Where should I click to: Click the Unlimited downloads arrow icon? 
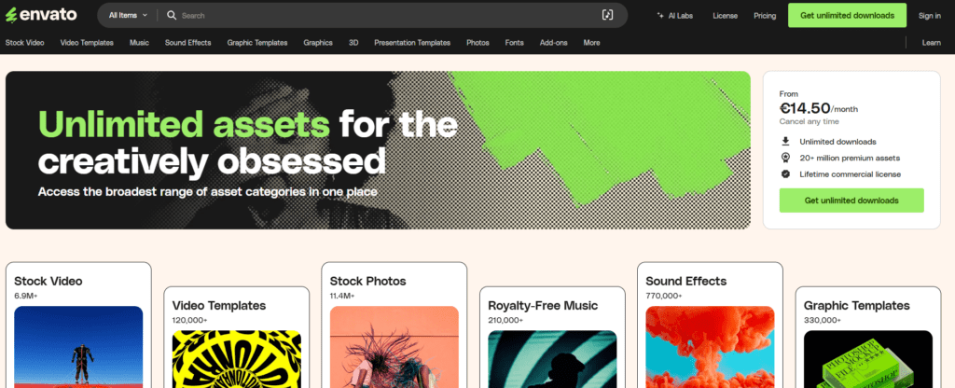[785, 142]
